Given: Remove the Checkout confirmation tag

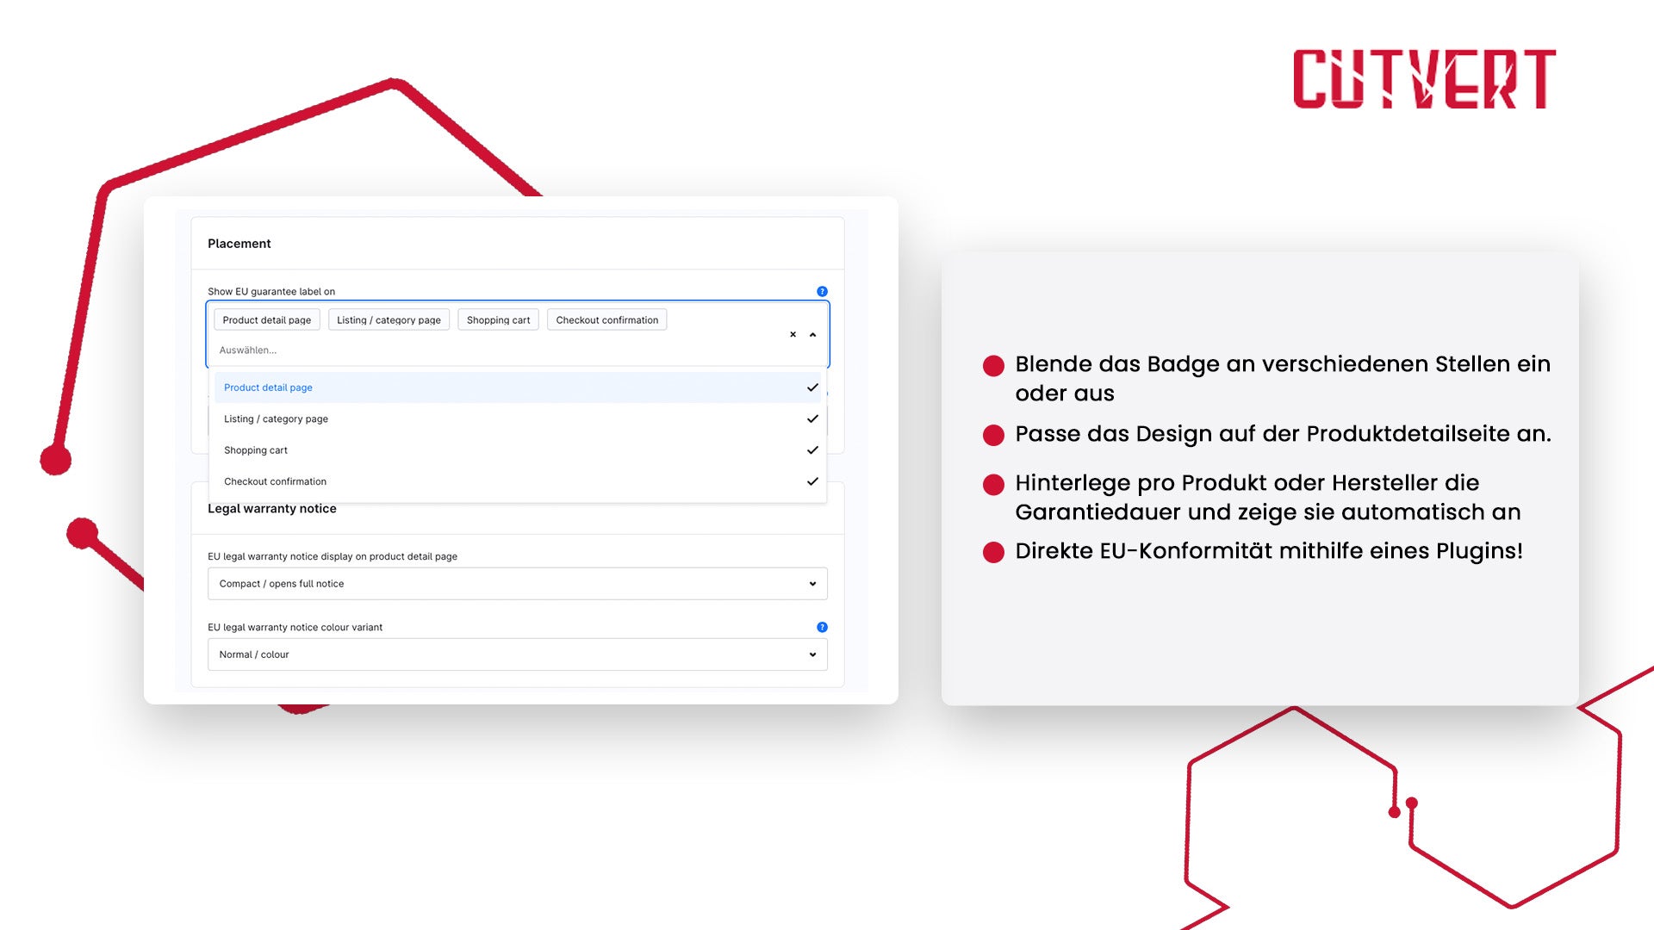Looking at the screenshot, I should pyautogui.click(x=606, y=319).
